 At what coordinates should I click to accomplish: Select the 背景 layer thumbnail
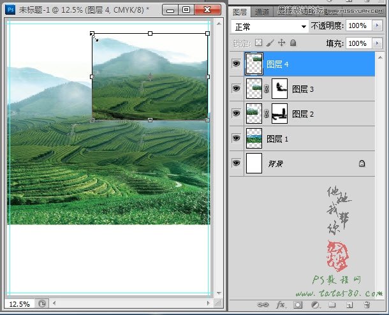254,163
